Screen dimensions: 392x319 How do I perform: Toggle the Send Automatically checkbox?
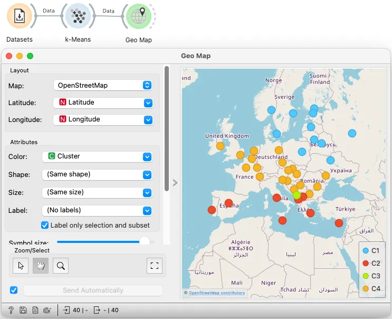point(14,290)
